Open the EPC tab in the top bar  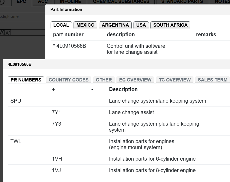coord(21,2)
